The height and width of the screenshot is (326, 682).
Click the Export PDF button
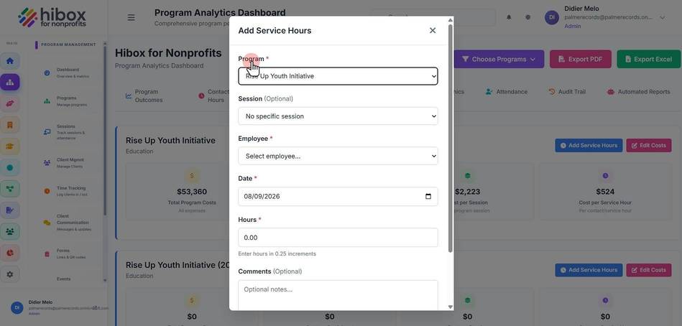coord(580,59)
